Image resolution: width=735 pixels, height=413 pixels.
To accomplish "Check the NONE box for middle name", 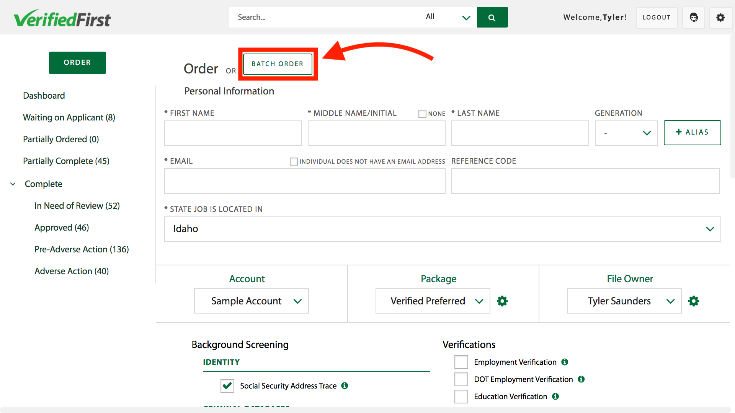I will tap(422, 114).
